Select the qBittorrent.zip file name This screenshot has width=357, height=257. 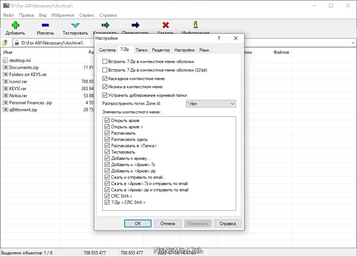click(x=23, y=110)
